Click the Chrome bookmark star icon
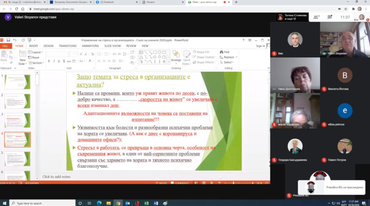The image size is (370, 206). point(345,9)
